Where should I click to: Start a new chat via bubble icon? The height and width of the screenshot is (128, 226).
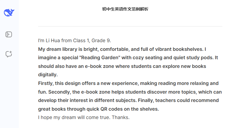pyautogui.click(x=9, y=54)
